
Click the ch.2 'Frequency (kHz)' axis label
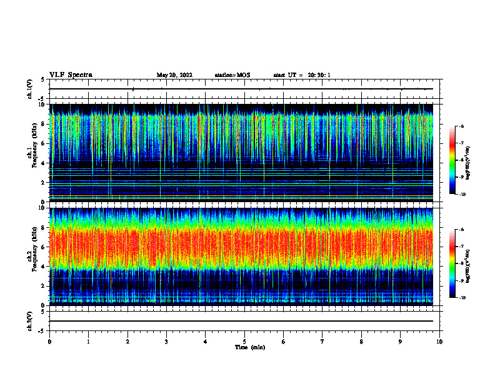34,249
